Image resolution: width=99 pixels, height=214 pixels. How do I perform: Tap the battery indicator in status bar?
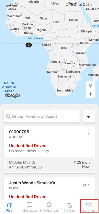(84, 5)
